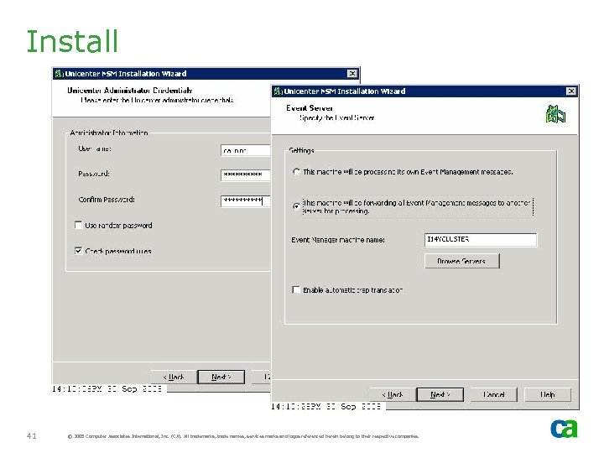Image resolution: width=604 pixels, height=453 pixels.
Task: Tick the 'Use random password' checkbox
Action: 78,225
